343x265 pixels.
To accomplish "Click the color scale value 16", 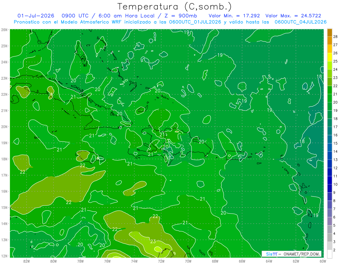I will pos(336,135).
